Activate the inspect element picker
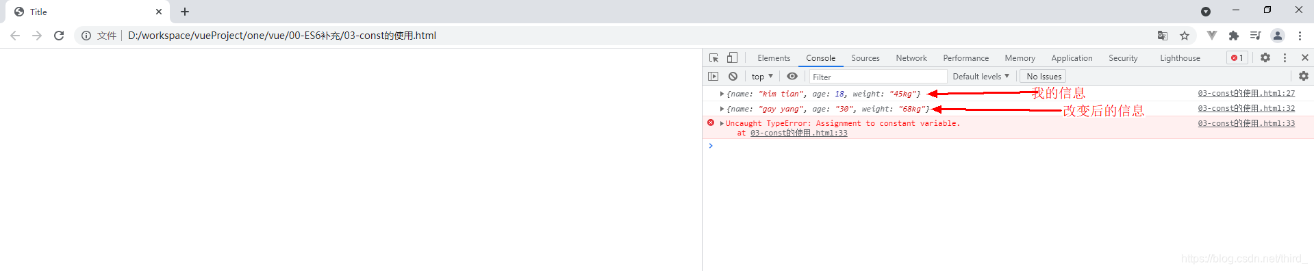This screenshot has width=1314, height=271. click(x=714, y=58)
